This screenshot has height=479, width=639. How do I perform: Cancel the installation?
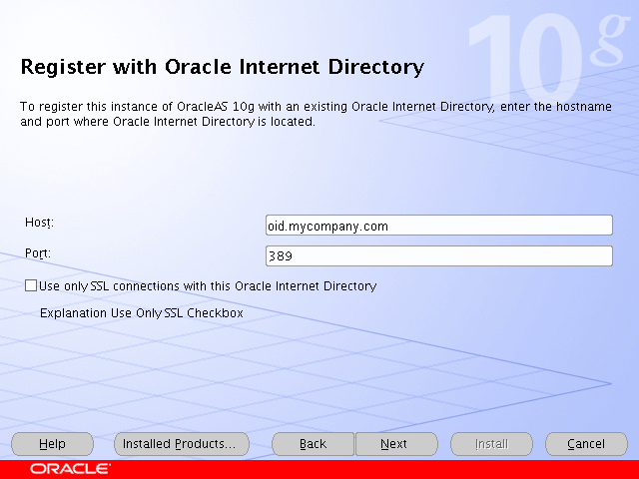point(586,444)
